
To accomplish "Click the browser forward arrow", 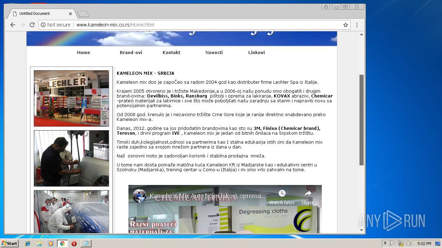I will click(22, 25).
